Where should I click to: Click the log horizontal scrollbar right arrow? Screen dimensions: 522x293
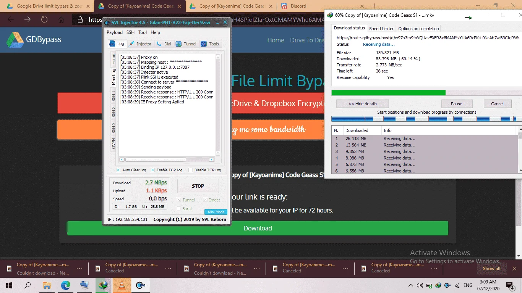point(211,159)
